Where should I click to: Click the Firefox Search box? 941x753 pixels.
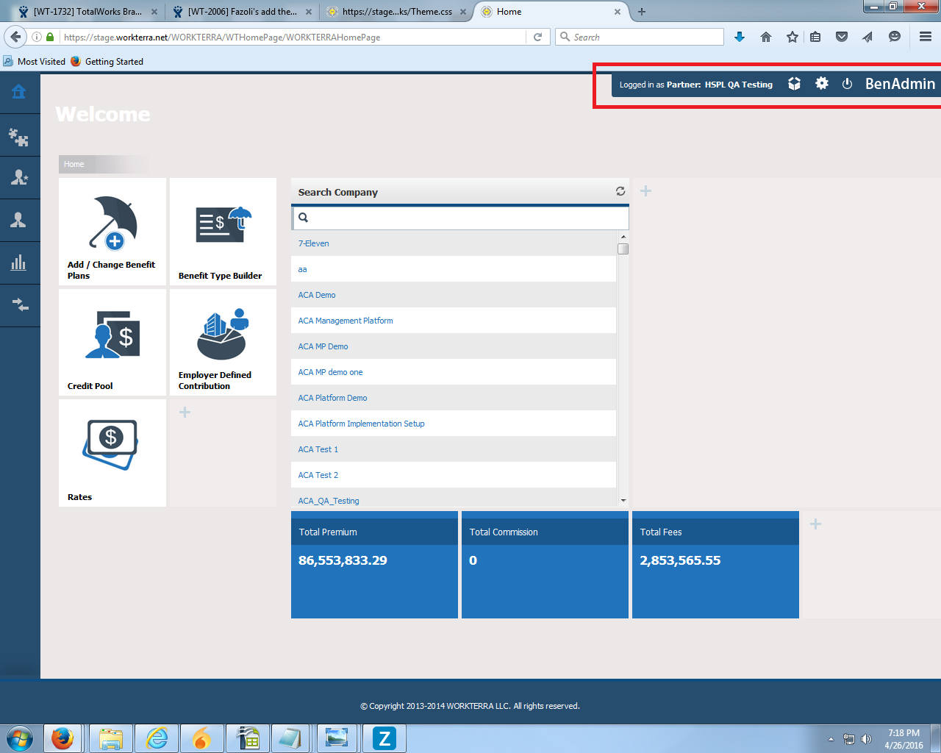pyautogui.click(x=640, y=37)
